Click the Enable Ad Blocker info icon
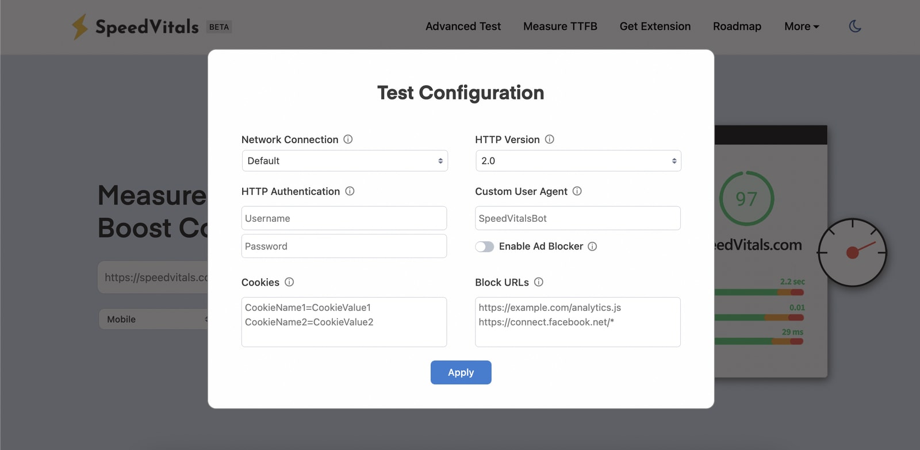 click(592, 246)
